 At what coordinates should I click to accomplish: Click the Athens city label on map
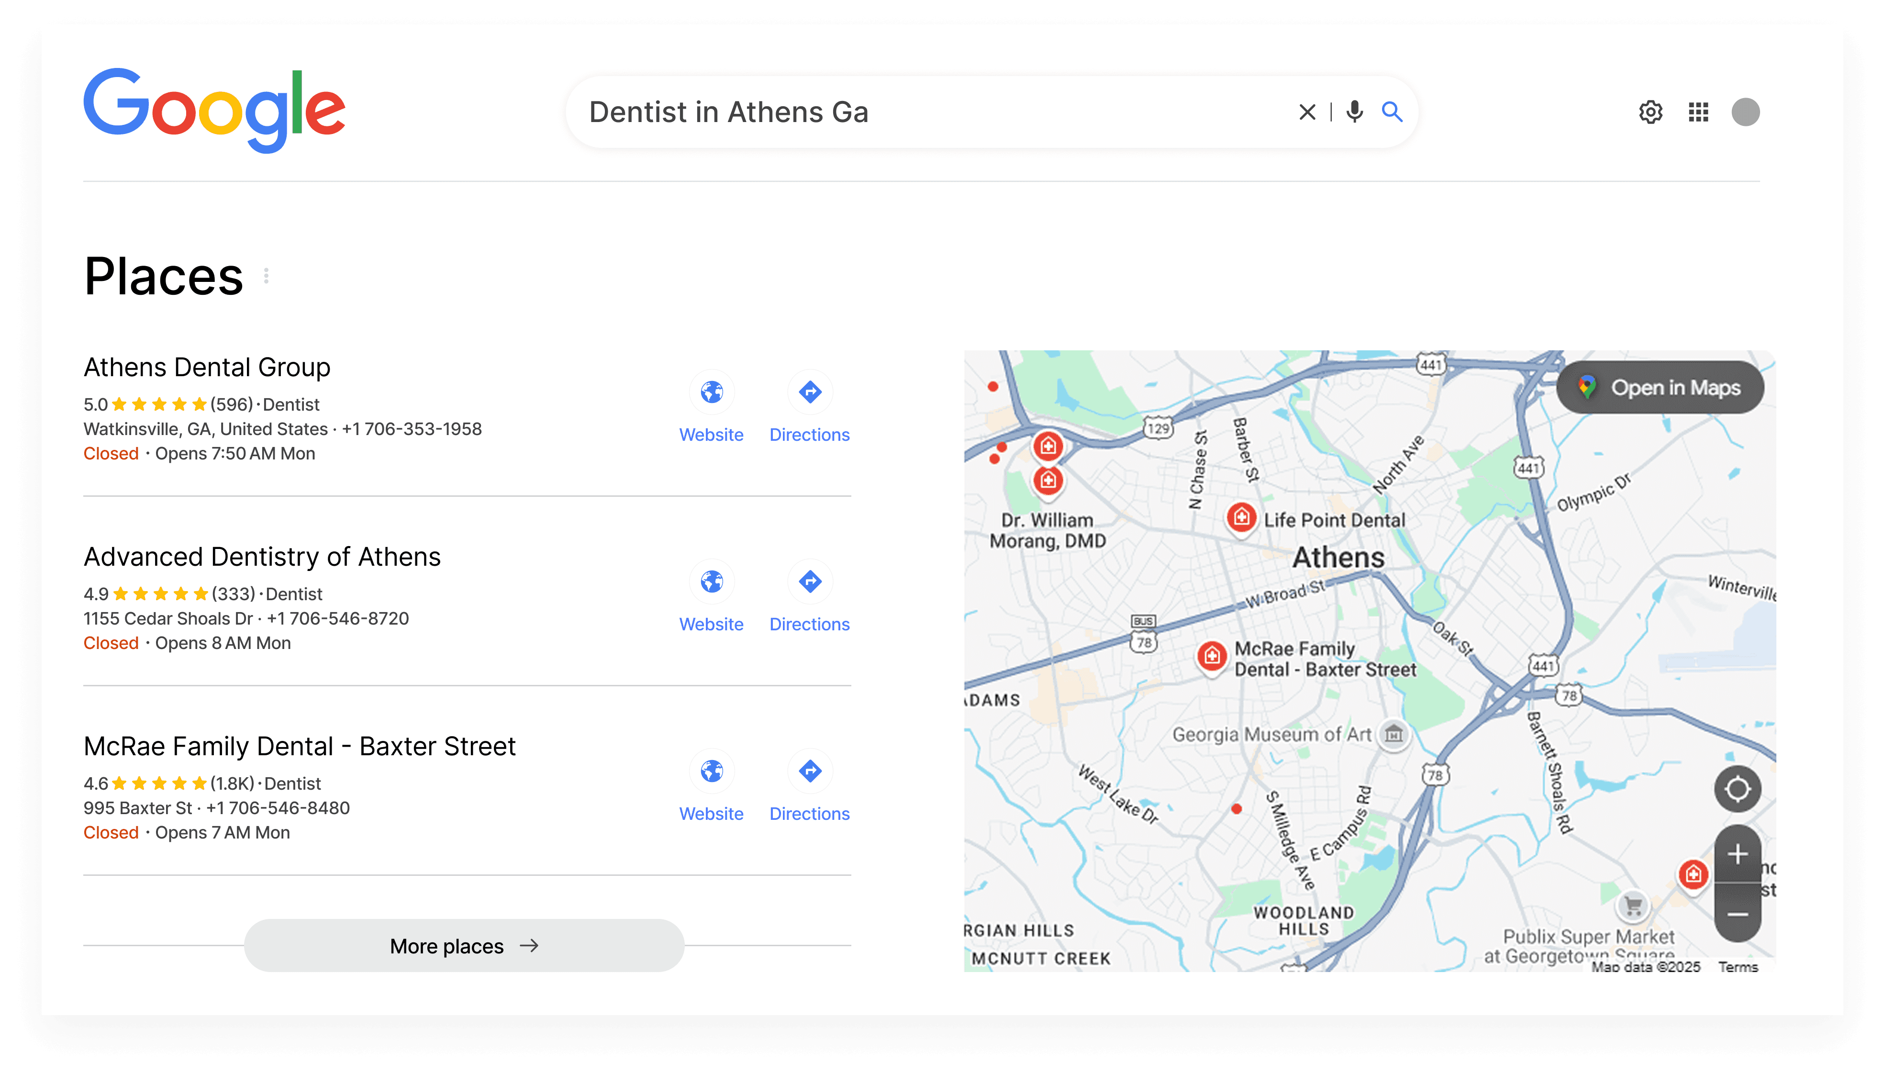tap(1338, 558)
